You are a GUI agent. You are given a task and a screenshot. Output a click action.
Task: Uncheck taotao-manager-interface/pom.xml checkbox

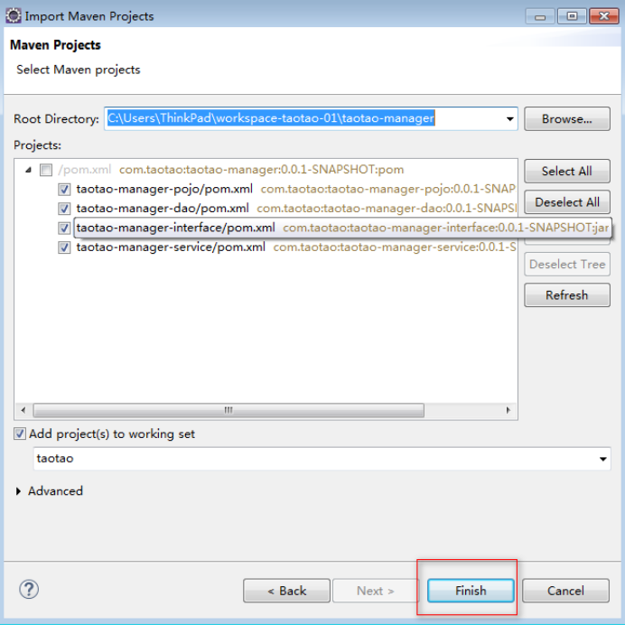pos(64,228)
